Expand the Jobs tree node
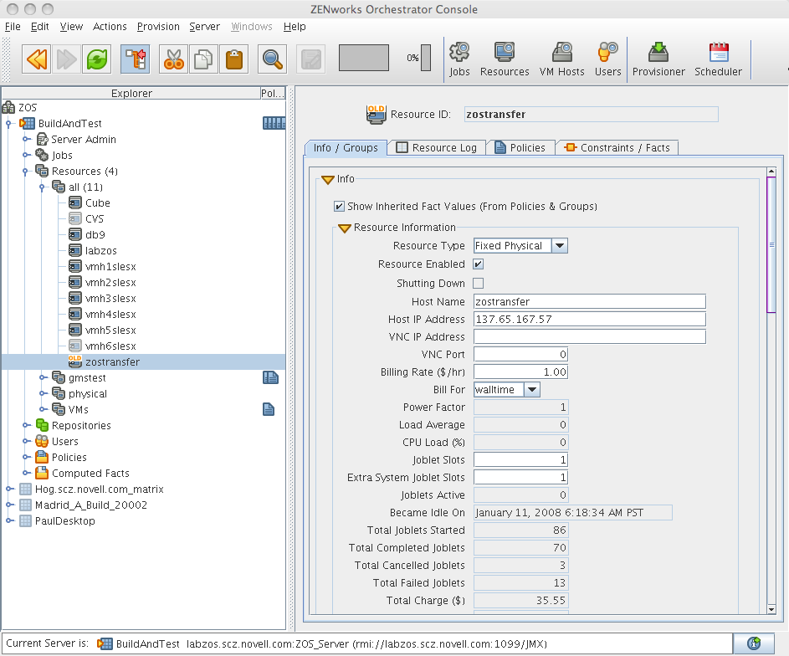The height and width of the screenshot is (656, 789). pos(27,155)
